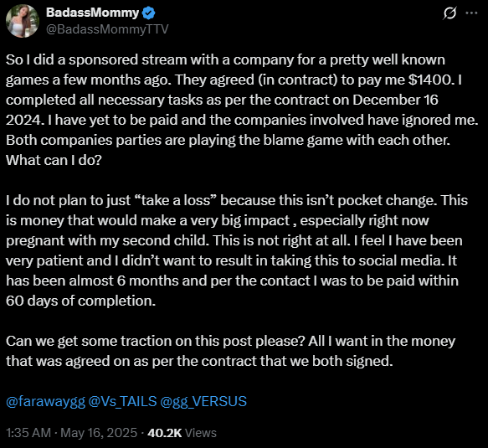This screenshot has width=488, height=448.
Task: Click the blue verified checkmark badge
Action: [x=148, y=13]
